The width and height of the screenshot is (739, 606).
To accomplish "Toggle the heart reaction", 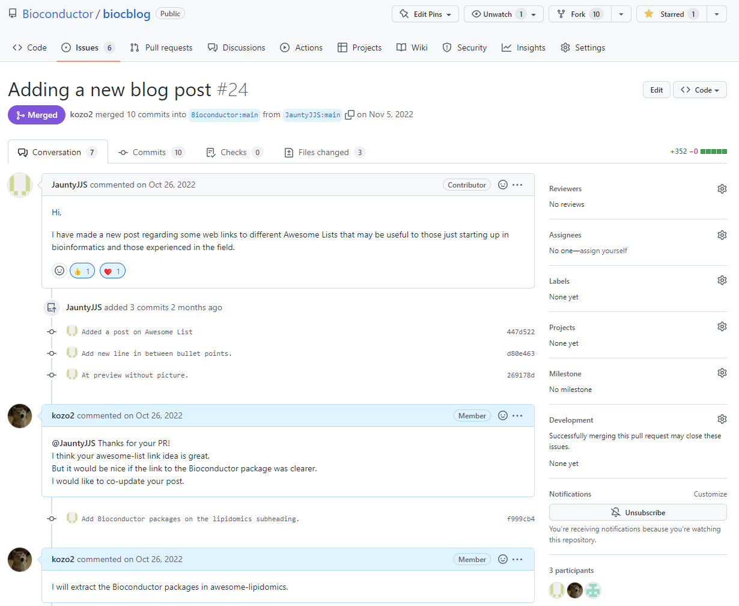I will click(x=112, y=271).
